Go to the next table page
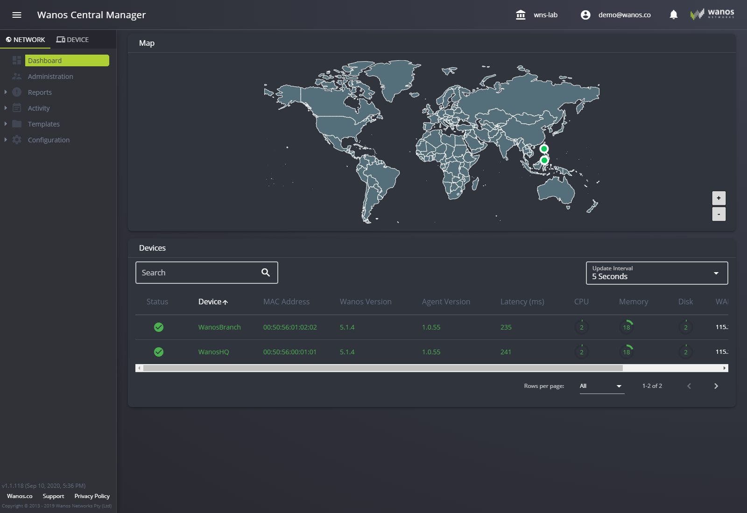747x513 pixels. 716,386
